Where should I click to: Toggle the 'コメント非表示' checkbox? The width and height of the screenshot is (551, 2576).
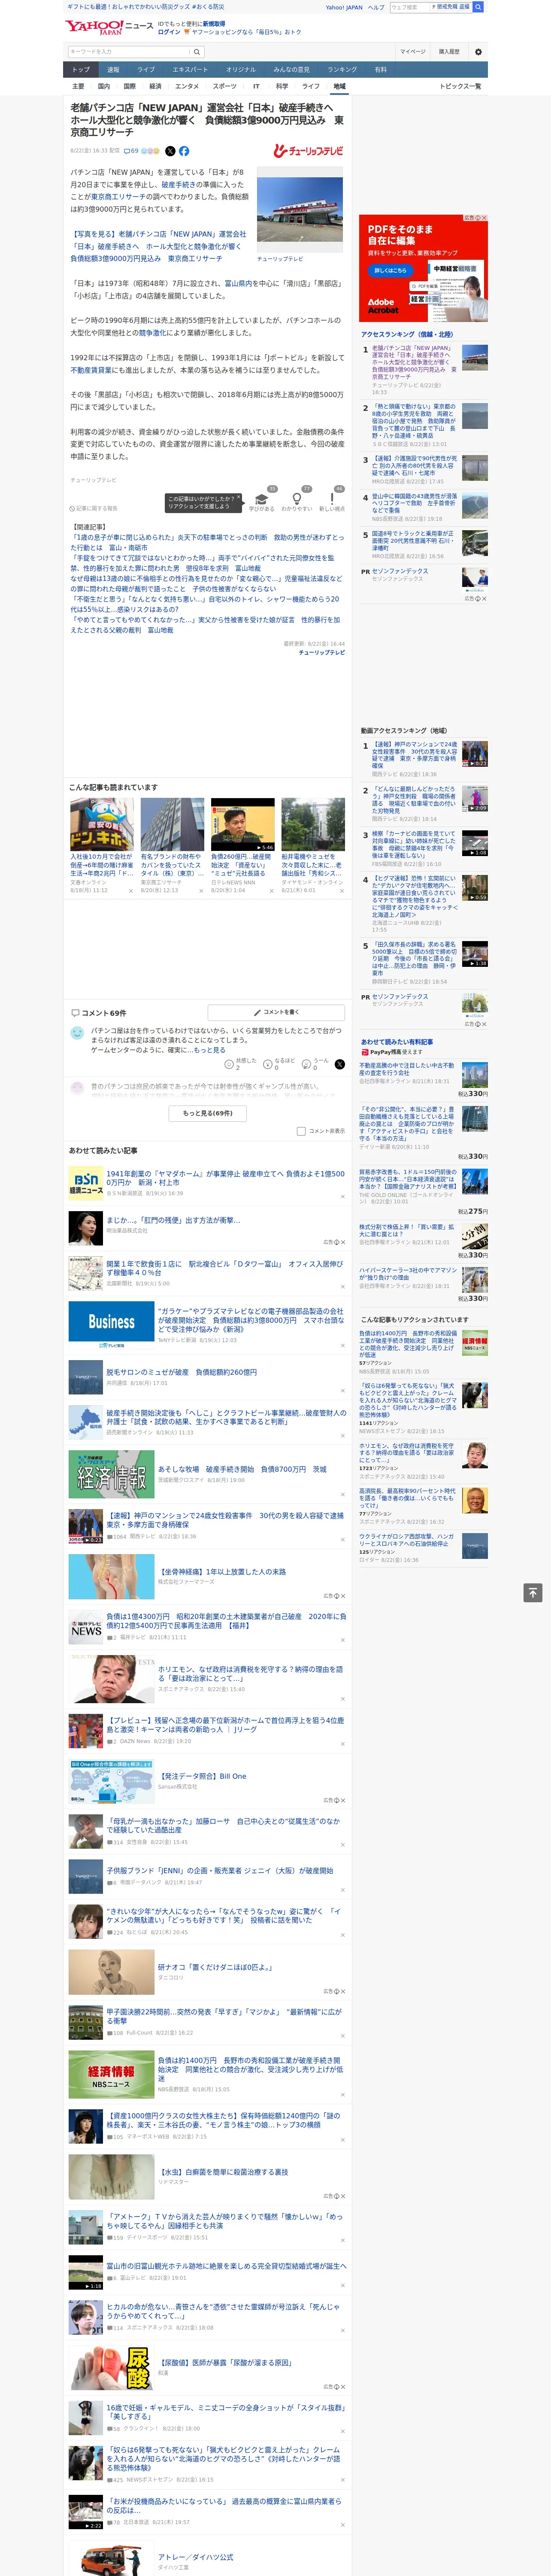pyautogui.click(x=301, y=1131)
